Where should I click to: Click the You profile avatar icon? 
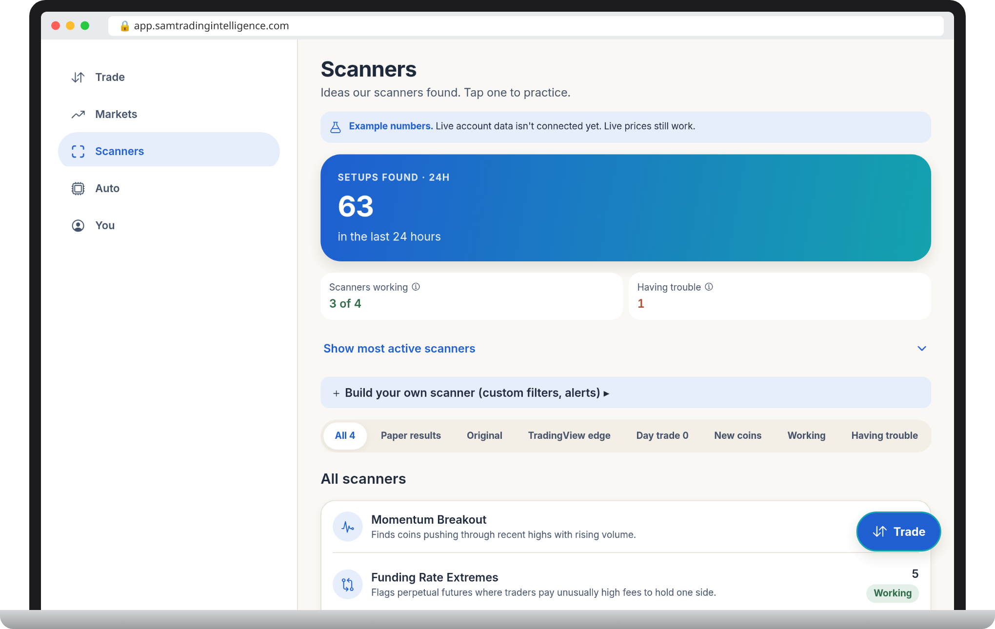point(78,225)
